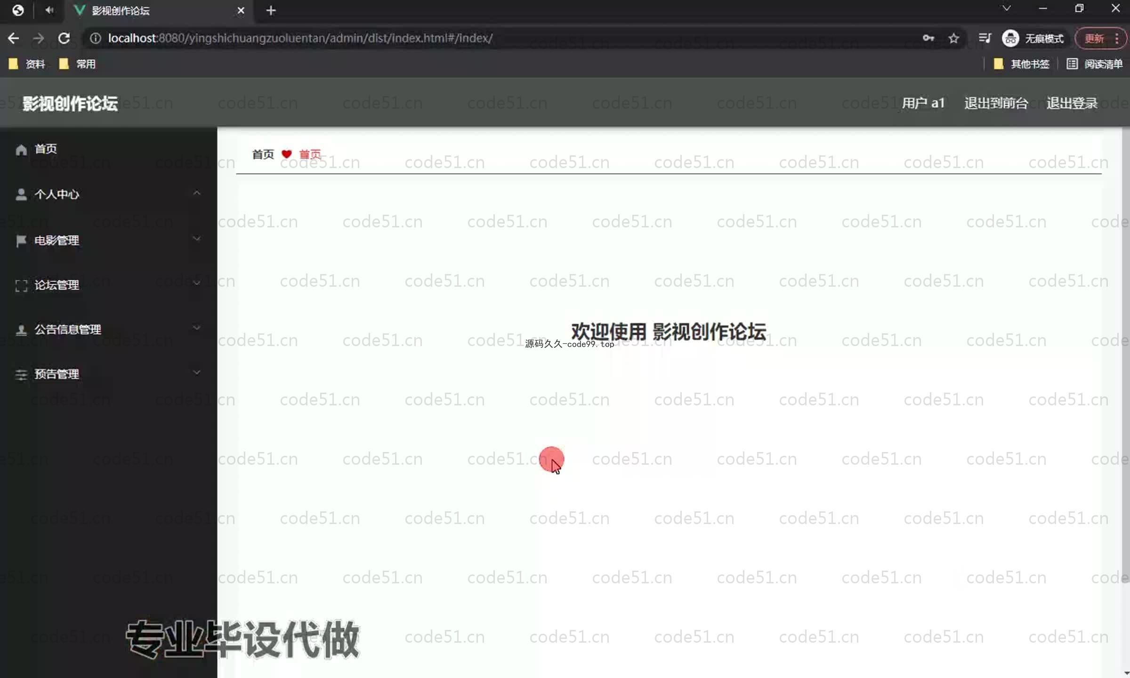Screen dimensions: 1130x678
Task: Select 首页 in the sidebar menu
Action: click(x=108, y=149)
